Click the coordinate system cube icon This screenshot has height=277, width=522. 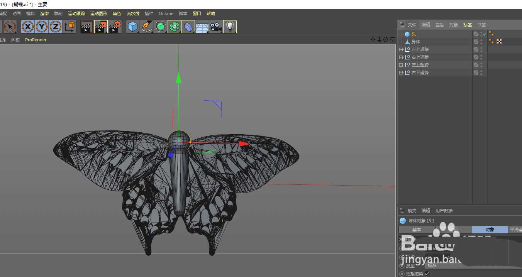click(70, 27)
